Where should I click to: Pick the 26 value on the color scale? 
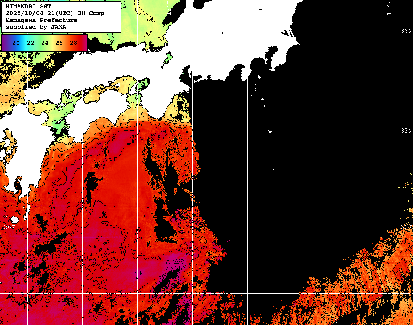(59, 43)
